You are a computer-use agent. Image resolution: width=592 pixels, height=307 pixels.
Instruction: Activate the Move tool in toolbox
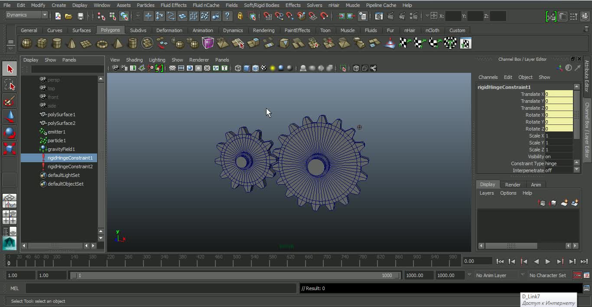(x=10, y=117)
